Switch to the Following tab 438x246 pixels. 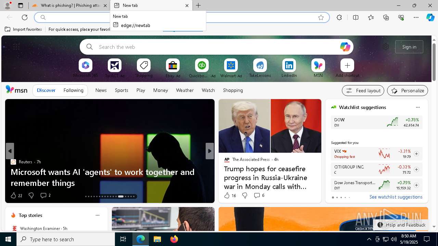73,90
